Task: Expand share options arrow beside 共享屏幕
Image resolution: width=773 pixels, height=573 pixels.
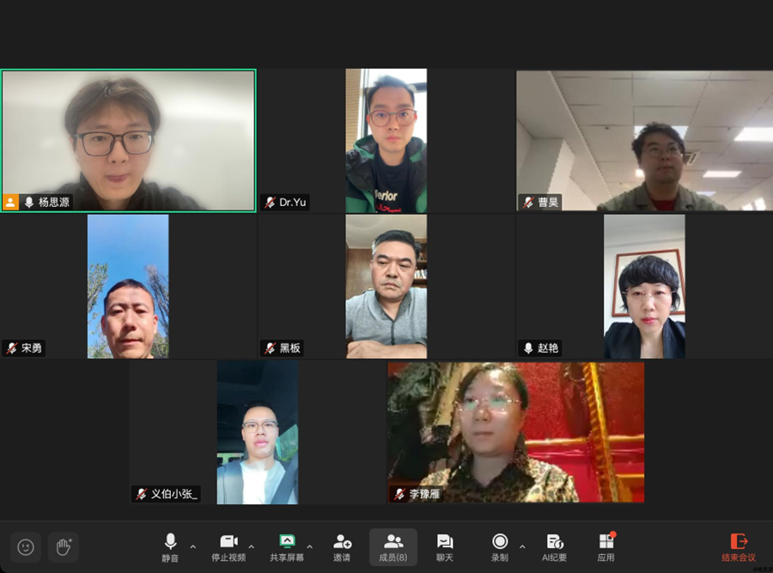Action: click(309, 546)
